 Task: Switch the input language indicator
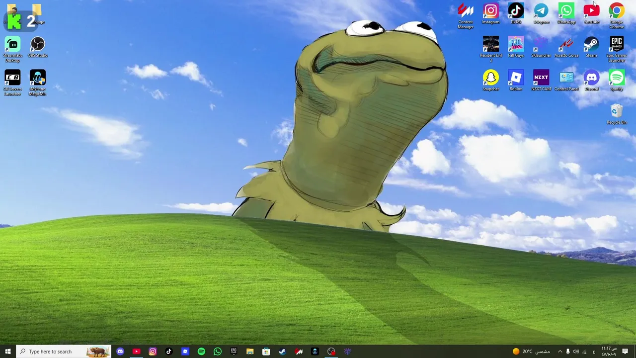pyautogui.click(x=594, y=352)
